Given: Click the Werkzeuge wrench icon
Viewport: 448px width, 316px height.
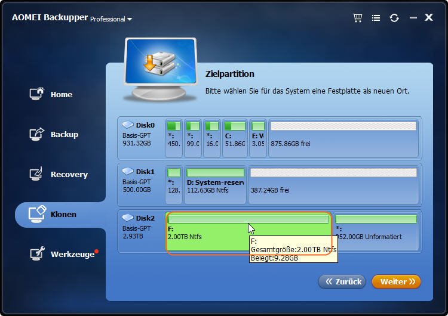Looking at the screenshot, I should pos(38,253).
